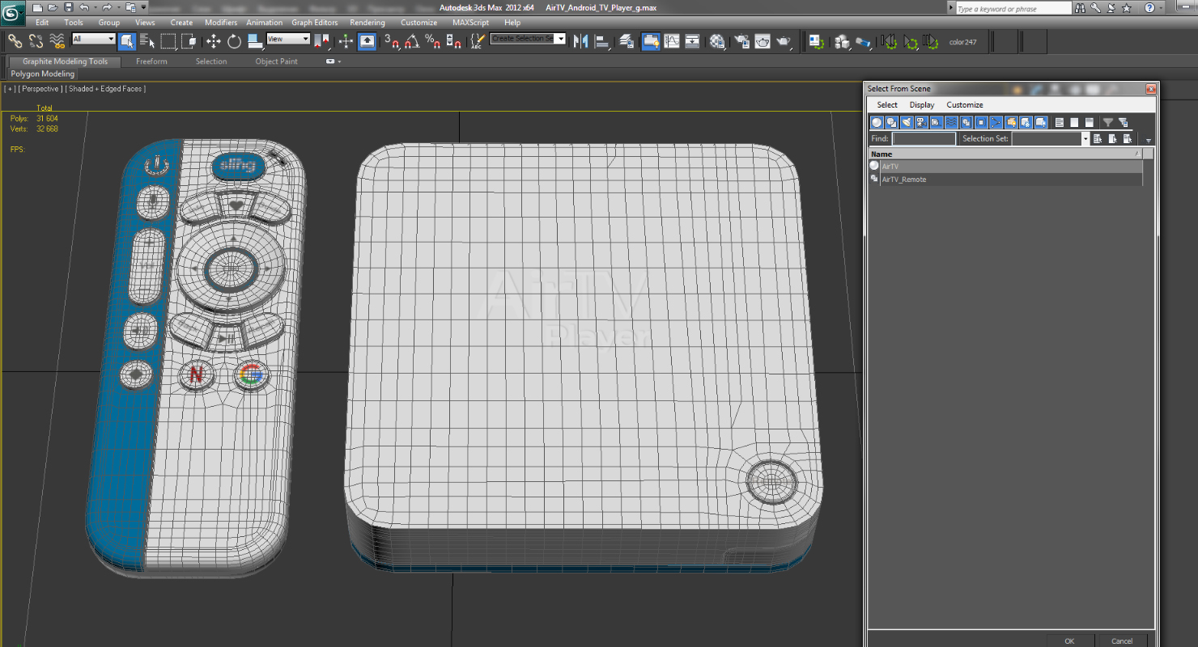
Task: Click the Open File icon in quick access
Action: [53, 7]
